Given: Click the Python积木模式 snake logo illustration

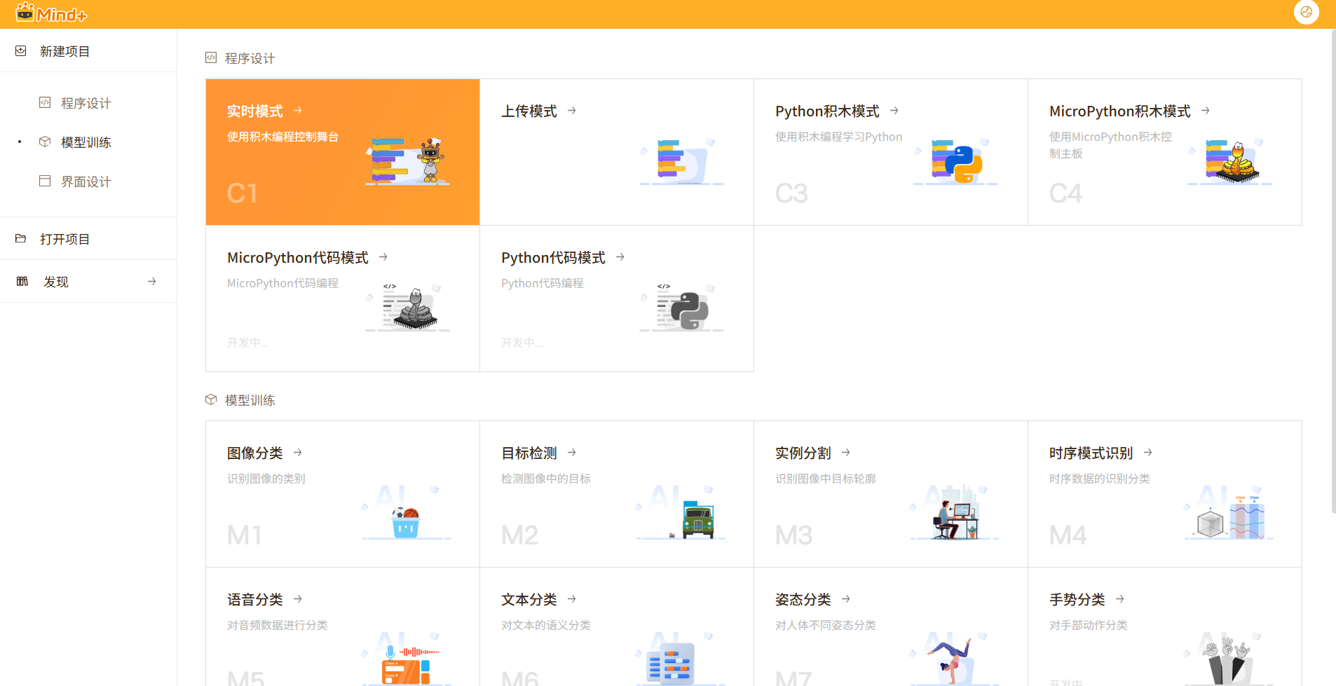Looking at the screenshot, I should (x=956, y=162).
